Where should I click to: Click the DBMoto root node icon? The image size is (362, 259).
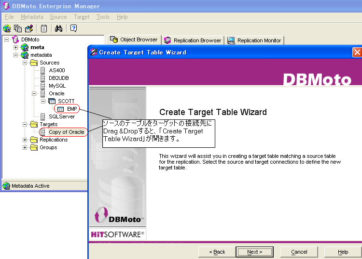[15, 39]
